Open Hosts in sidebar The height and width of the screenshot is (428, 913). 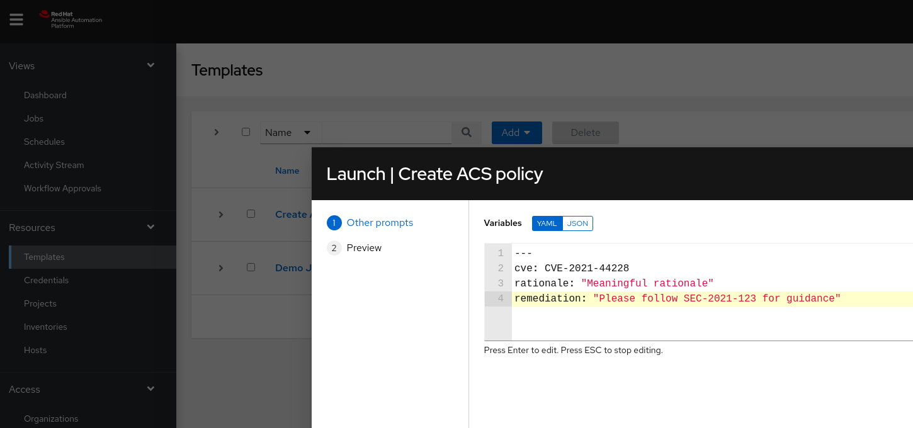pyautogui.click(x=35, y=350)
